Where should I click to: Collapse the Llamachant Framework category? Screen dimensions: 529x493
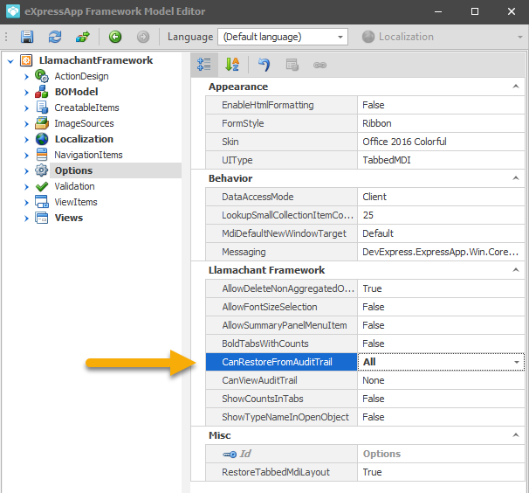(516, 270)
